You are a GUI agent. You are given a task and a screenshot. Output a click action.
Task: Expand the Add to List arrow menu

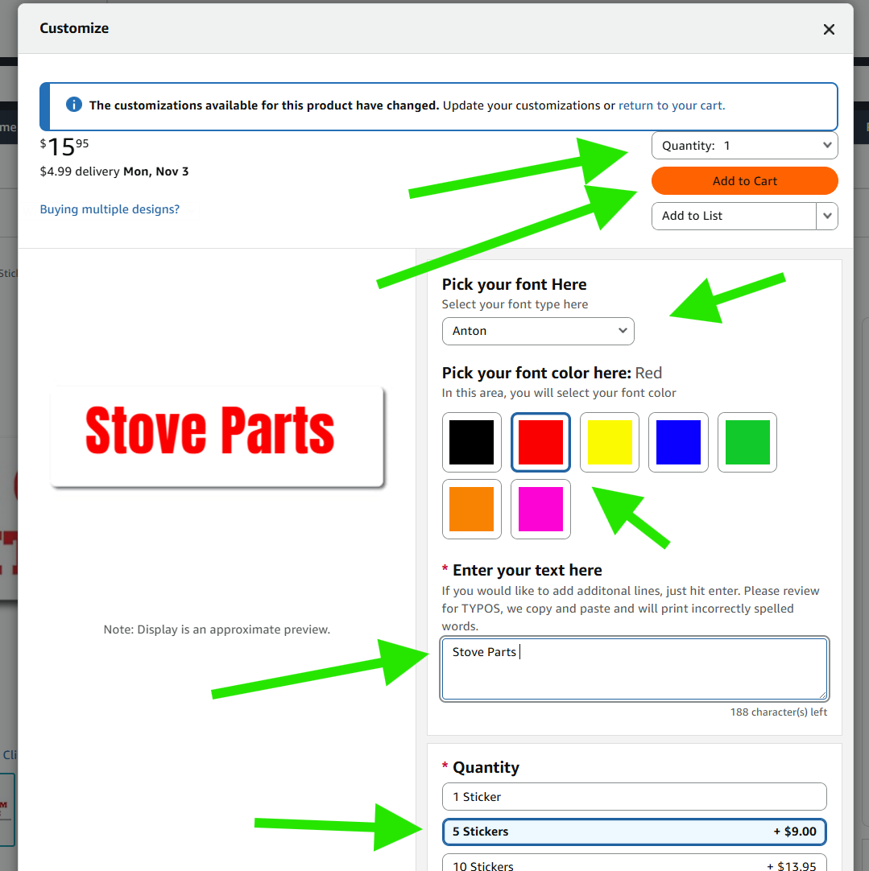[x=827, y=216]
